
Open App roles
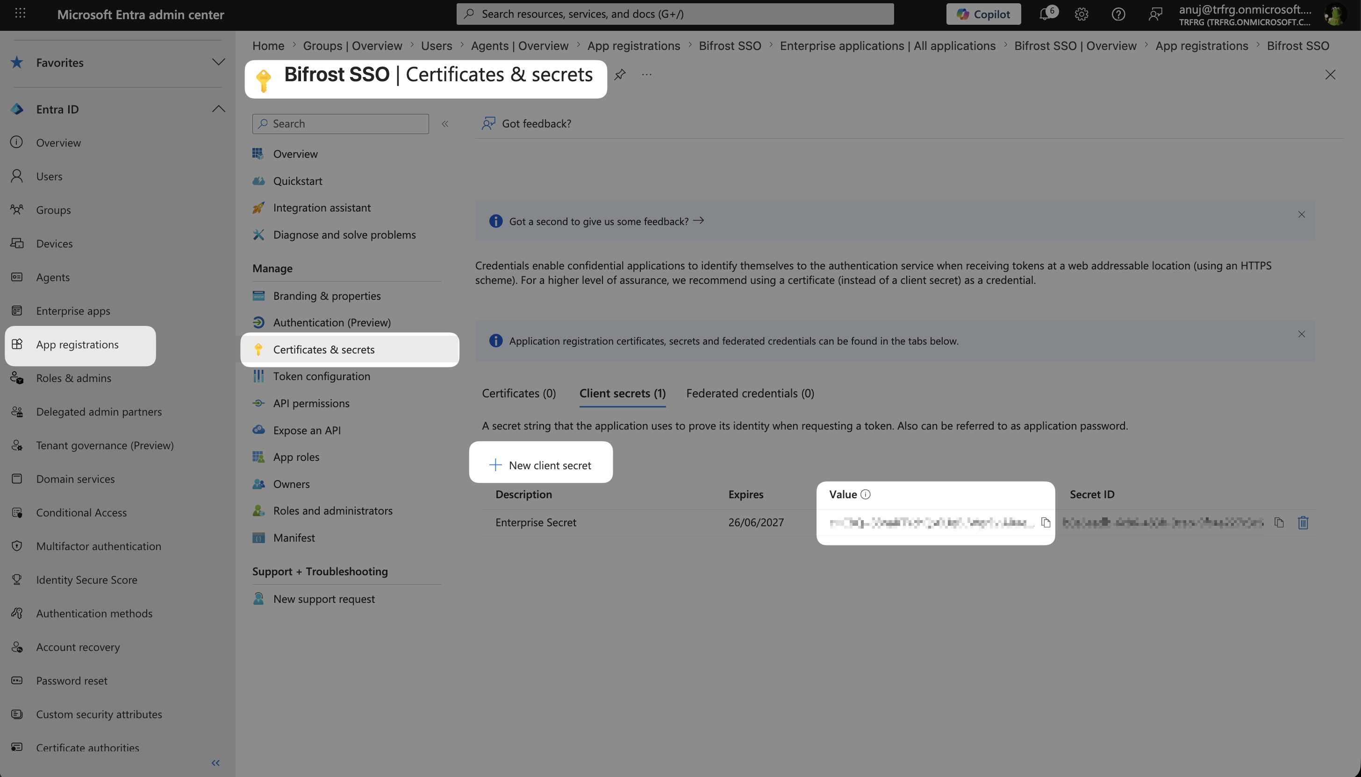click(x=296, y=457)
